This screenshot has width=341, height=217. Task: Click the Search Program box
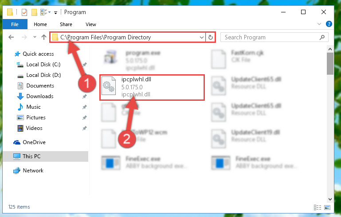tap(274, 37)
